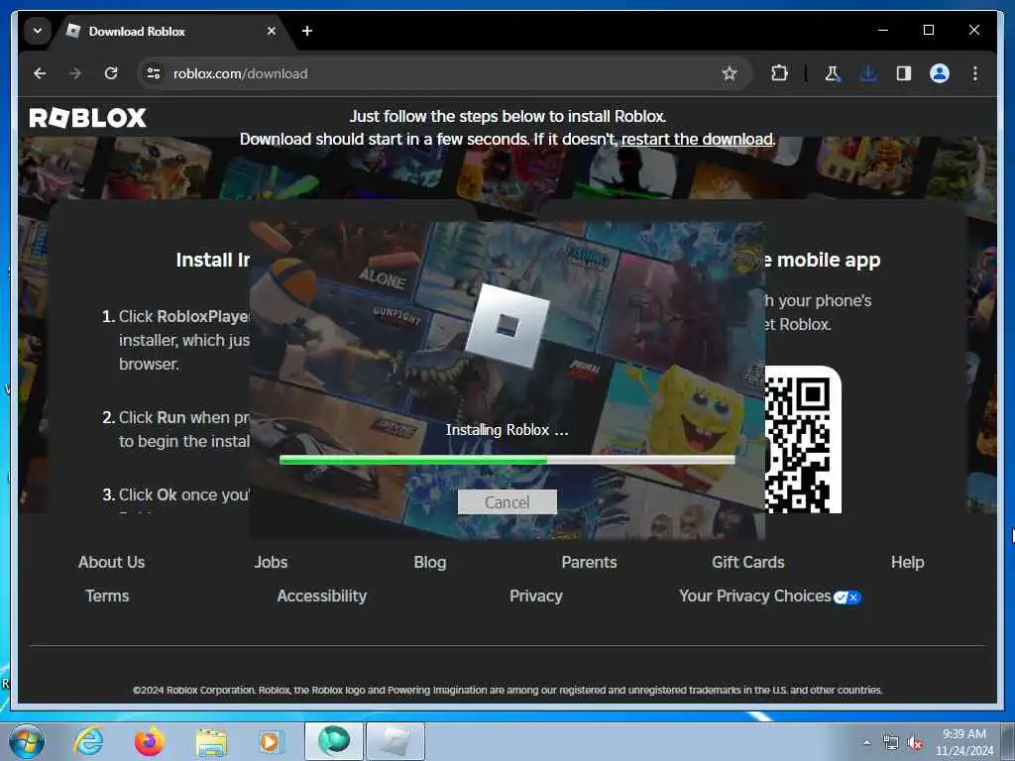Click the 2024 Roblox Corporation copyright text
Screen dimensions: 1015x761
click(507, 690)
